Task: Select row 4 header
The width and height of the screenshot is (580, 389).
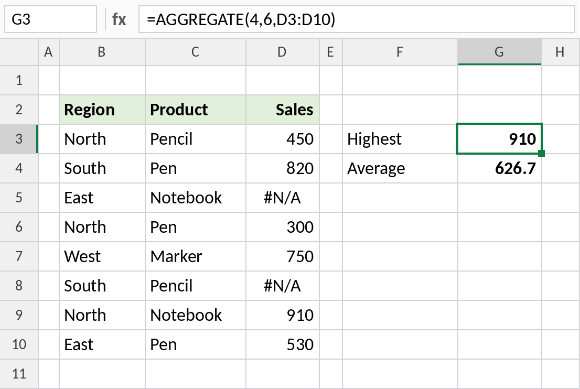Action: pyautogui.click(x=19, y=168)
